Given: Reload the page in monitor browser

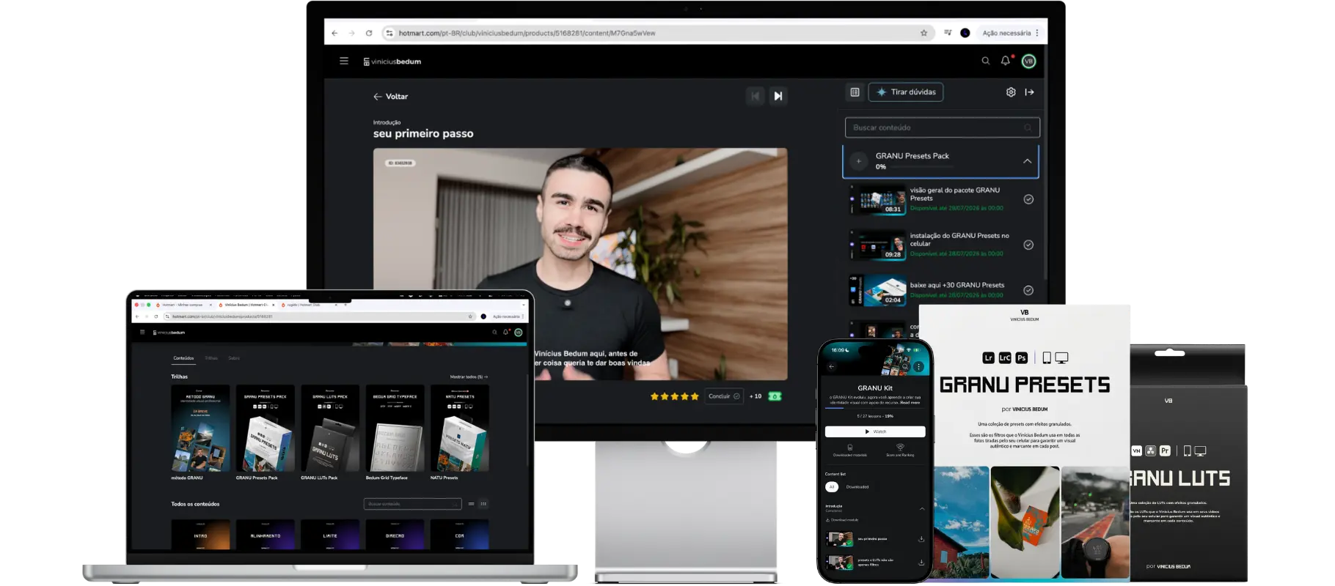Looking at the screenshot, I should pos(369,33).
